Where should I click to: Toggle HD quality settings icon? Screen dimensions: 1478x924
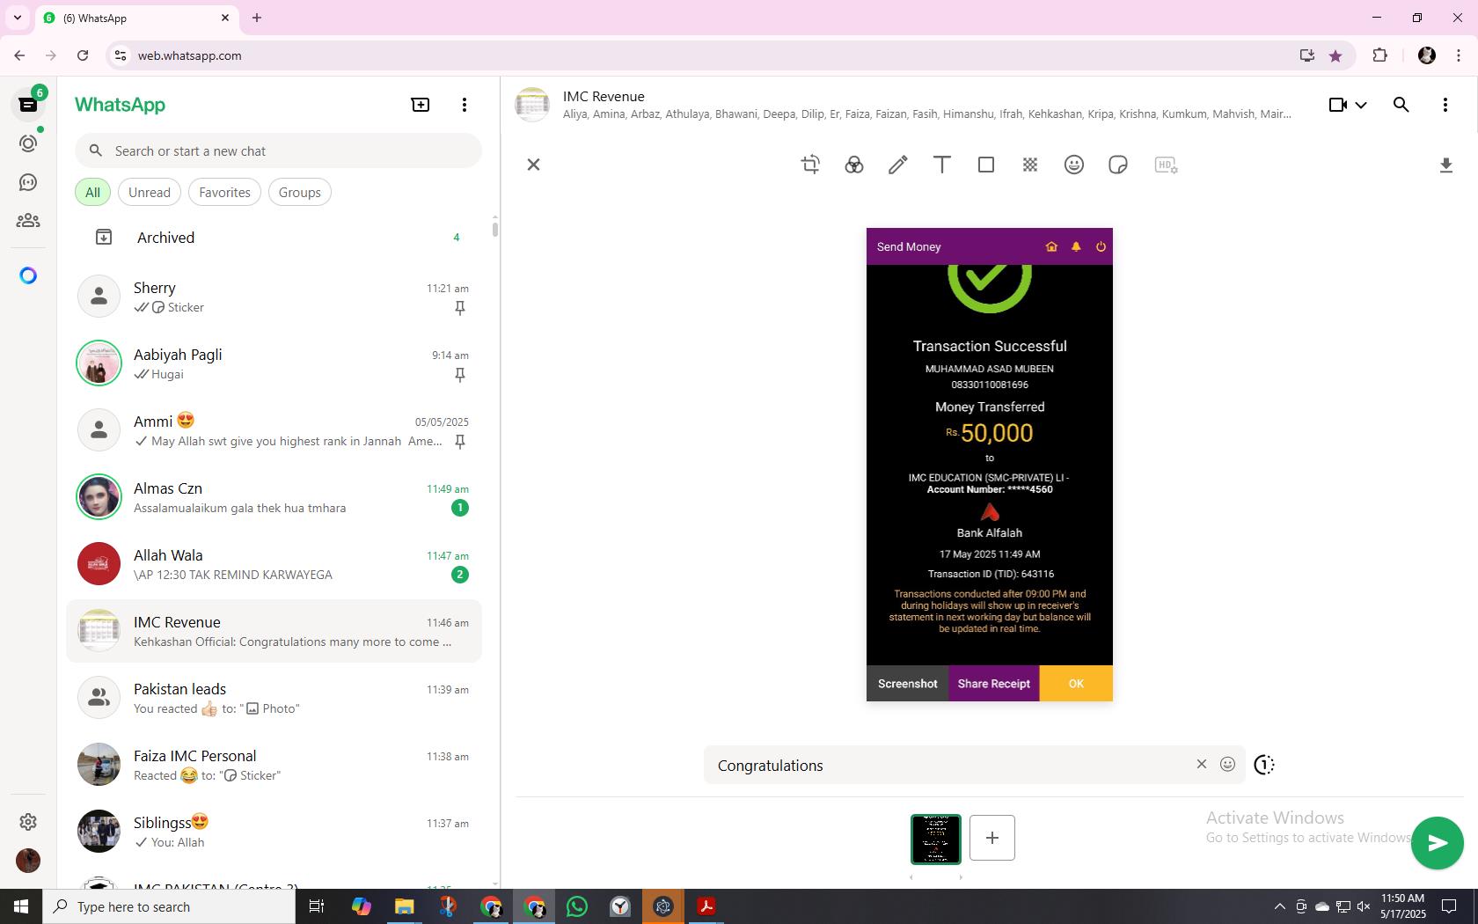pos(1166,165)
